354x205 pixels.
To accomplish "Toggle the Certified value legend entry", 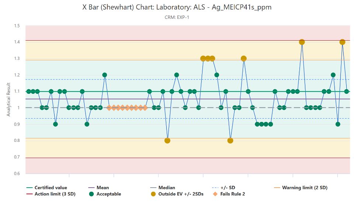I will point(47,188).
